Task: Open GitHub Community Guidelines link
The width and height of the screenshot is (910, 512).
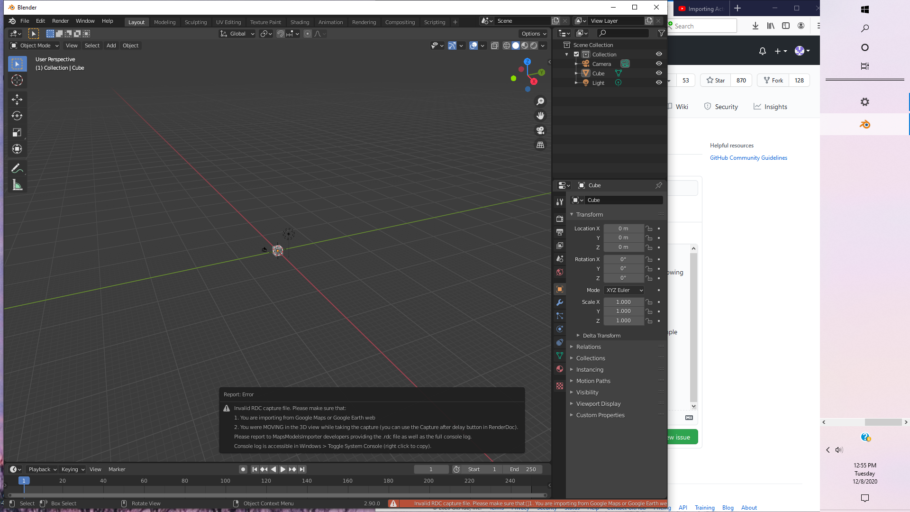Action: [748, 157]
